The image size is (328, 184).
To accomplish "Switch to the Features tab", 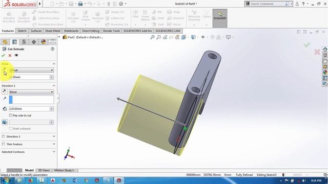I will point(8,31).
